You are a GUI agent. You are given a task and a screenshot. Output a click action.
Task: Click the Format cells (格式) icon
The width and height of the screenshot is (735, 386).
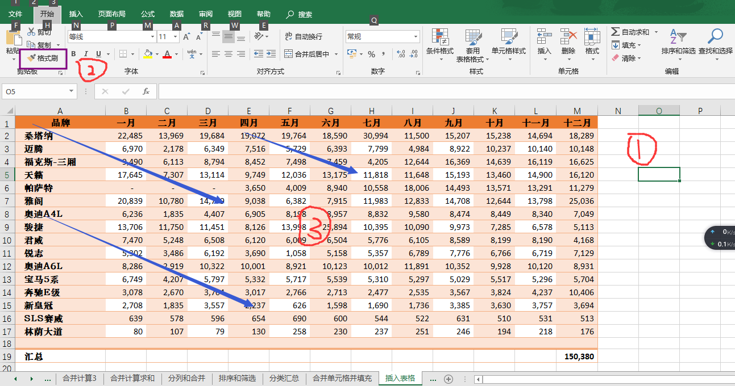[x=592, y=36]
